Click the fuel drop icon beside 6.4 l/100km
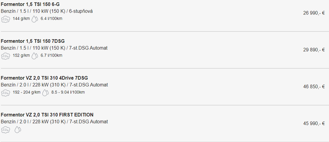Screen dimensions: 329x142 (35, 19)
